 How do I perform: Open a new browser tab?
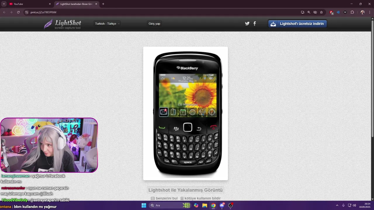tap(103, 4)
